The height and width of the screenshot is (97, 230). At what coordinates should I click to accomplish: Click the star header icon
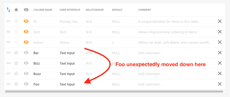tap(16, 10)
